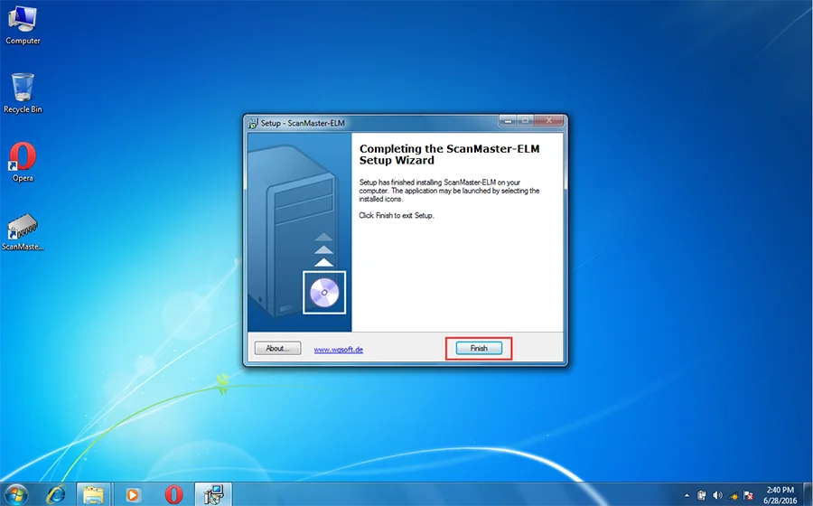Open the About... dialog button

(277, 349)
